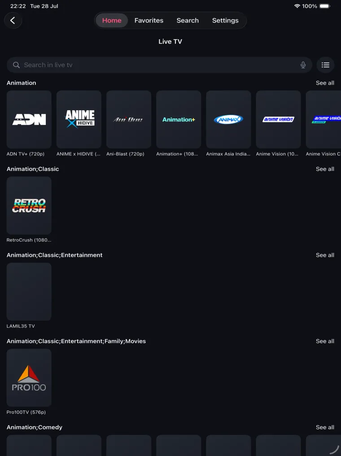Tap the Animation category heading

click(x=22, y=83)
